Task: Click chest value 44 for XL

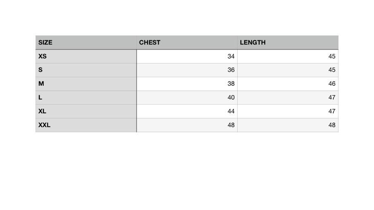Action: coord(187,111)
